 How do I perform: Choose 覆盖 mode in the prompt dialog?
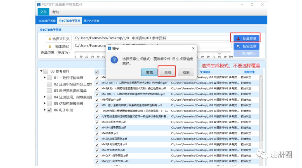[149, 73]
